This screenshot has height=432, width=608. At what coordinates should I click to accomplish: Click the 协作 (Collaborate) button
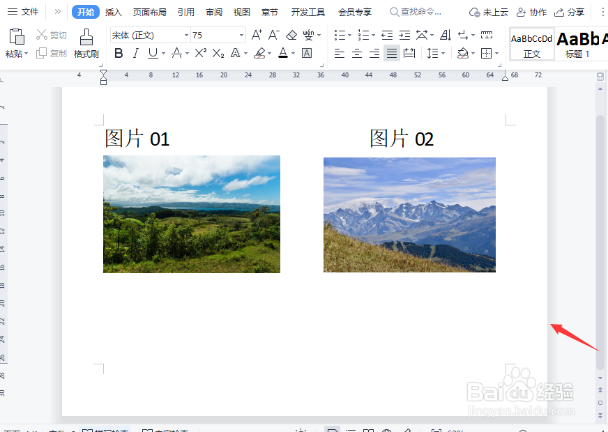[x=531, y=13]
